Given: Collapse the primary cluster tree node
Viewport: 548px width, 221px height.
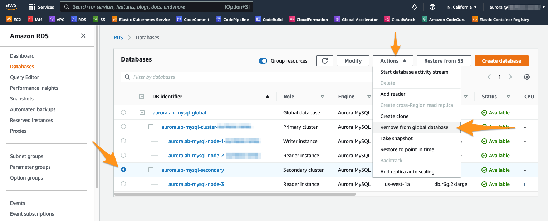Looking at the screenshot, I should pyautogui.click(x=151, y=127).
